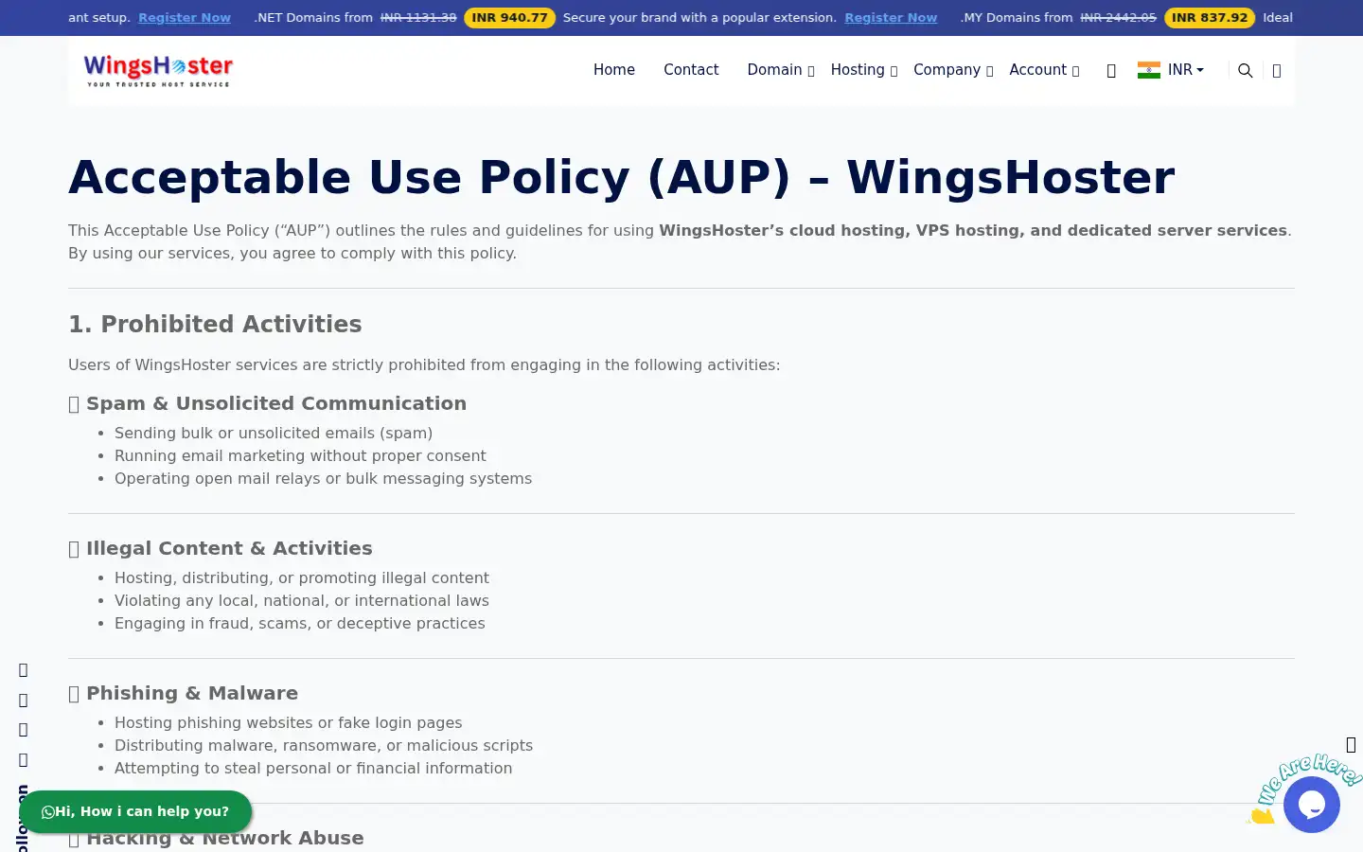Screen dimensions: 1363x852
Task: Expand the Domain menu
Action: [x=781, y=70]
